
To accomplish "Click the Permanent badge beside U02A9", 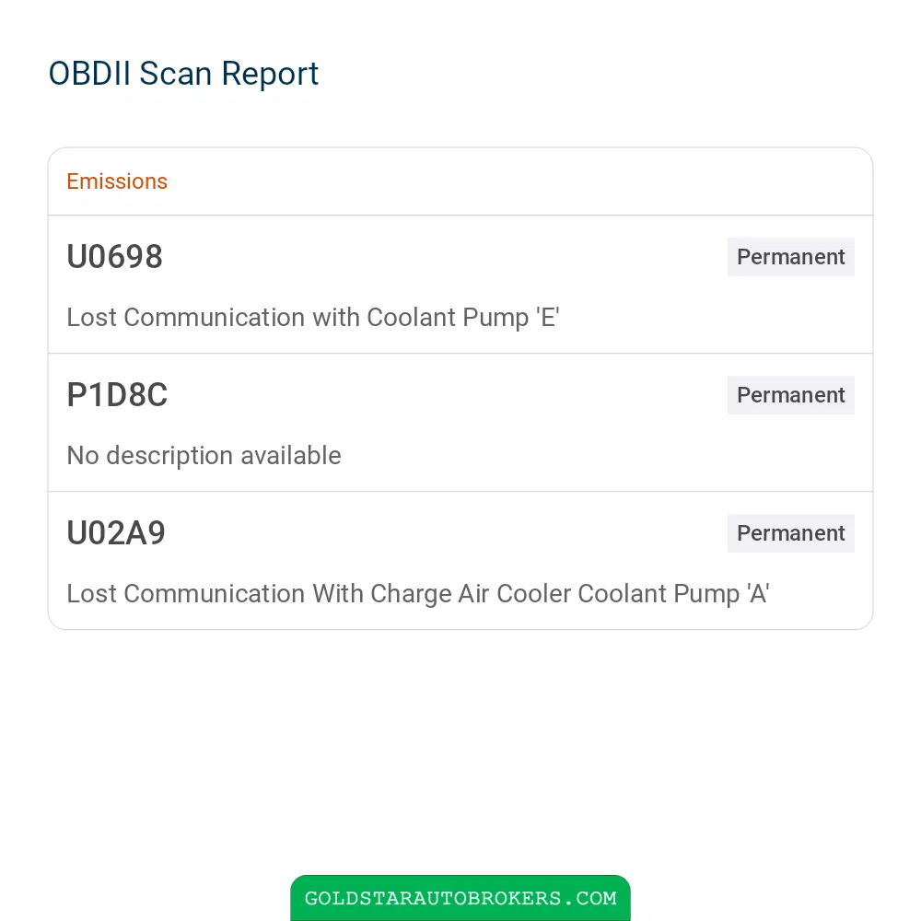I will [x=790, y=532].
